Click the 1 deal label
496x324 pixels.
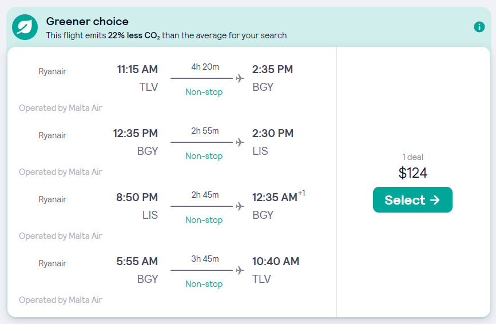pos(412,157)
